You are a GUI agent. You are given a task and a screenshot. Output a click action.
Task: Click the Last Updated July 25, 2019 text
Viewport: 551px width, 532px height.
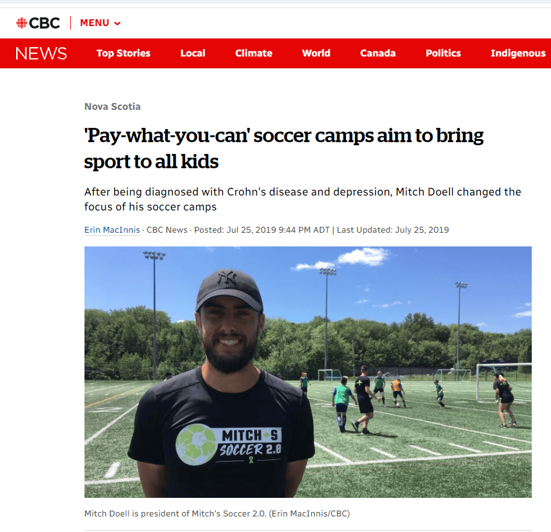pos(393,230)
